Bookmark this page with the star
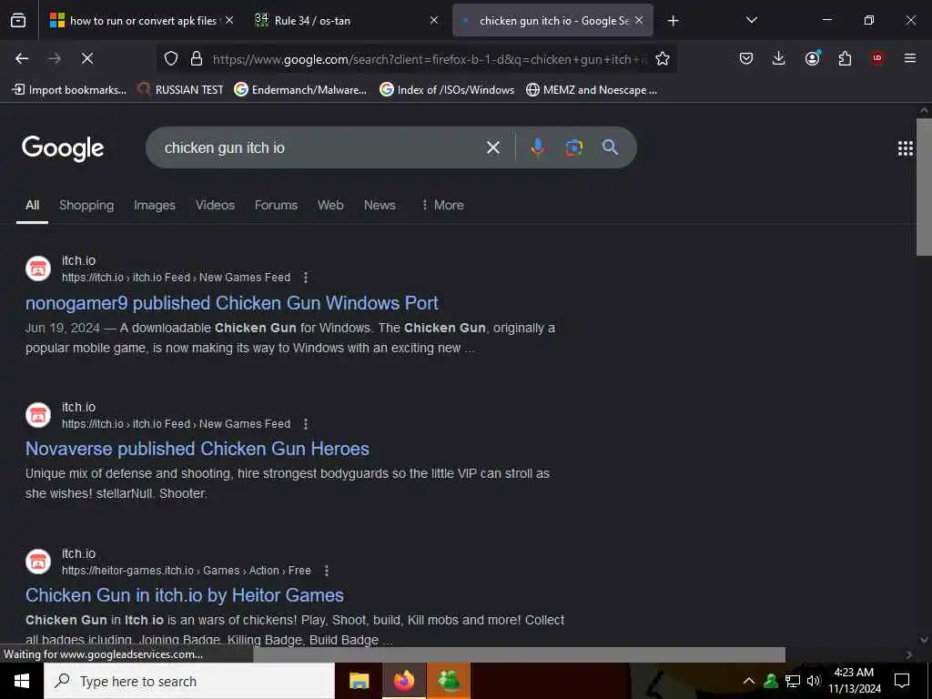The height and width of the screenshot is (699, 932). tap(663, 58)
